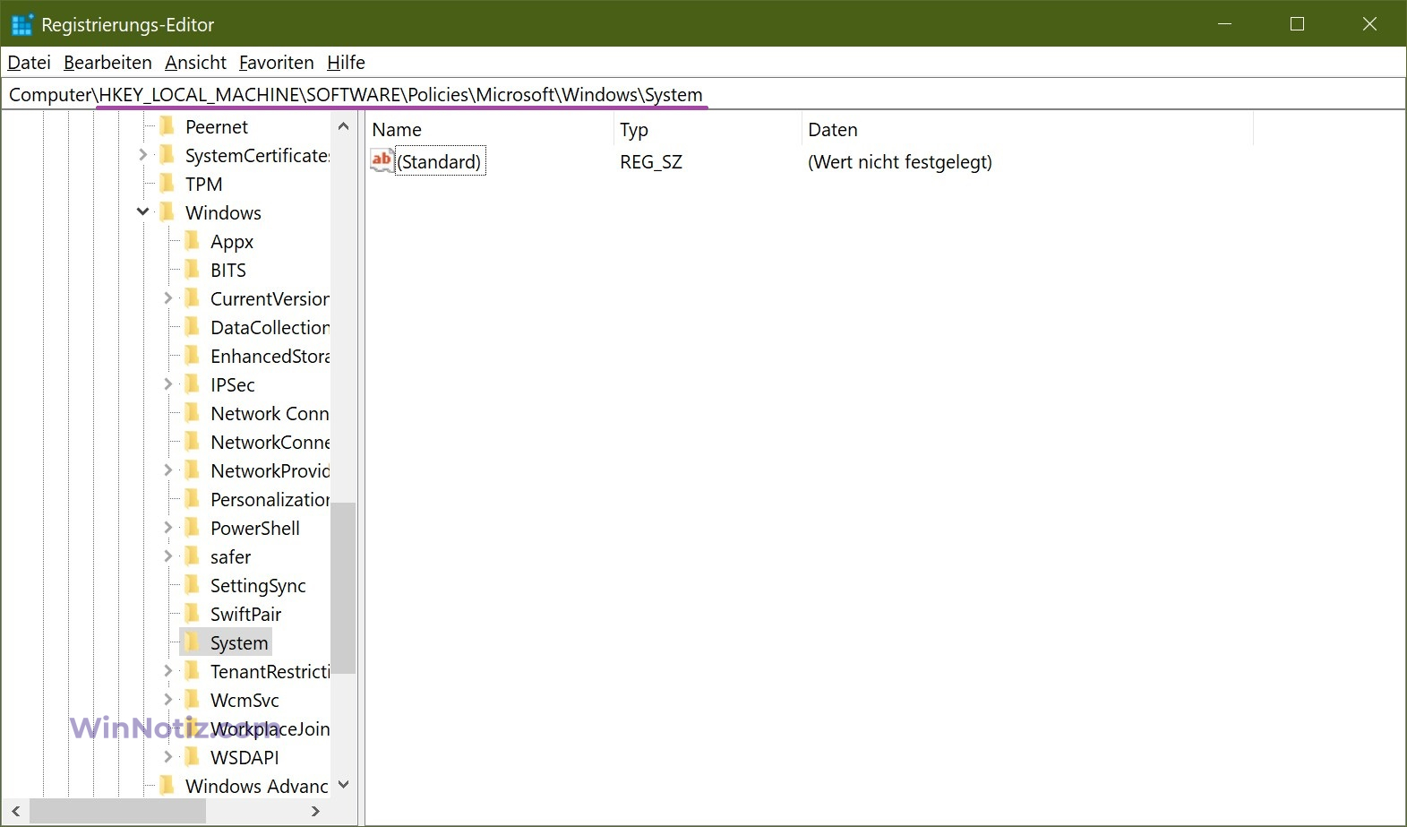Image resolution: width=1407 pixels, height=827 pixels.
Task: Click the (Wert nicht festgelegt) data cell
Action: [900, 161]
